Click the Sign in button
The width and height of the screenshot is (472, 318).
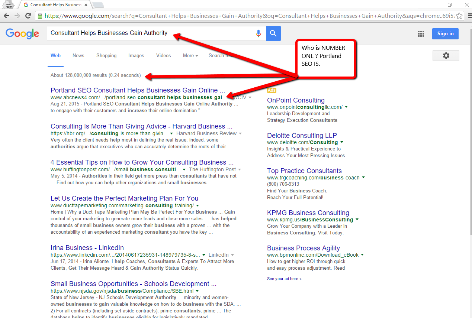coord(445,34)
